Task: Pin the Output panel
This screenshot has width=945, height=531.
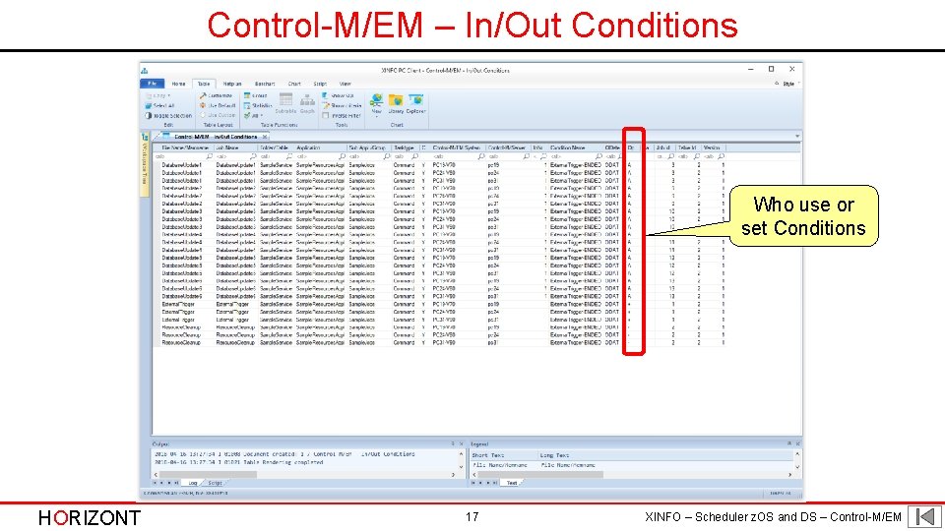Action: 453,443
